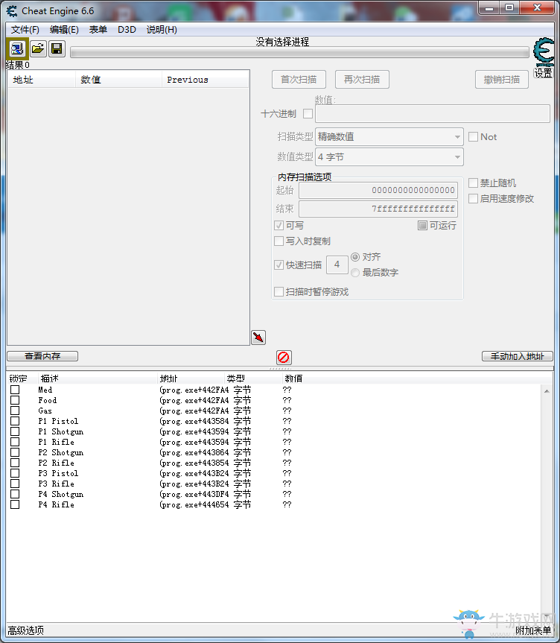Open the 编辑(E) menu

(64, 30)
